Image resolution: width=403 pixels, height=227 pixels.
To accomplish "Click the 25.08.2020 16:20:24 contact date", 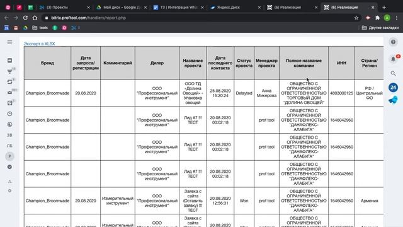I will (220, 93).
